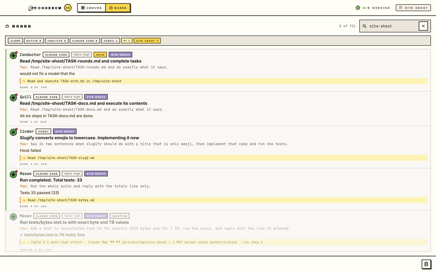Click the 'Hook failed' status text
The image size is (436, 272).
pyautogui.click(x=31, y=151)
